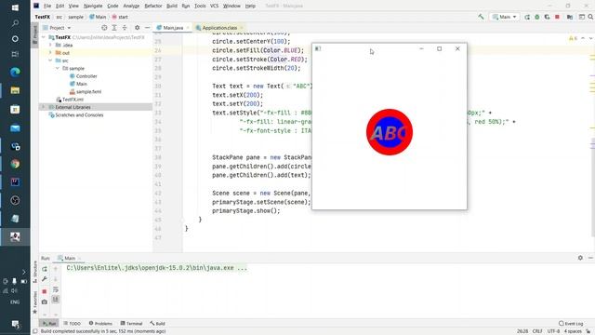
Task: Click the Search Everywhere magnifier icon
Action: point(590,17)
